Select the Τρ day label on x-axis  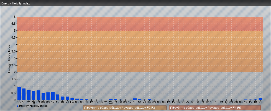(226, 102)
